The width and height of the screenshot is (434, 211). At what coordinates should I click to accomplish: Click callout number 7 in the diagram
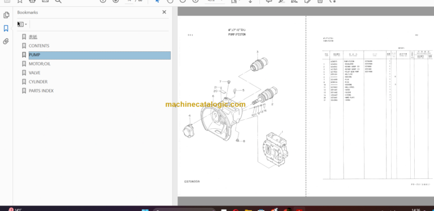tap(220, 82)
